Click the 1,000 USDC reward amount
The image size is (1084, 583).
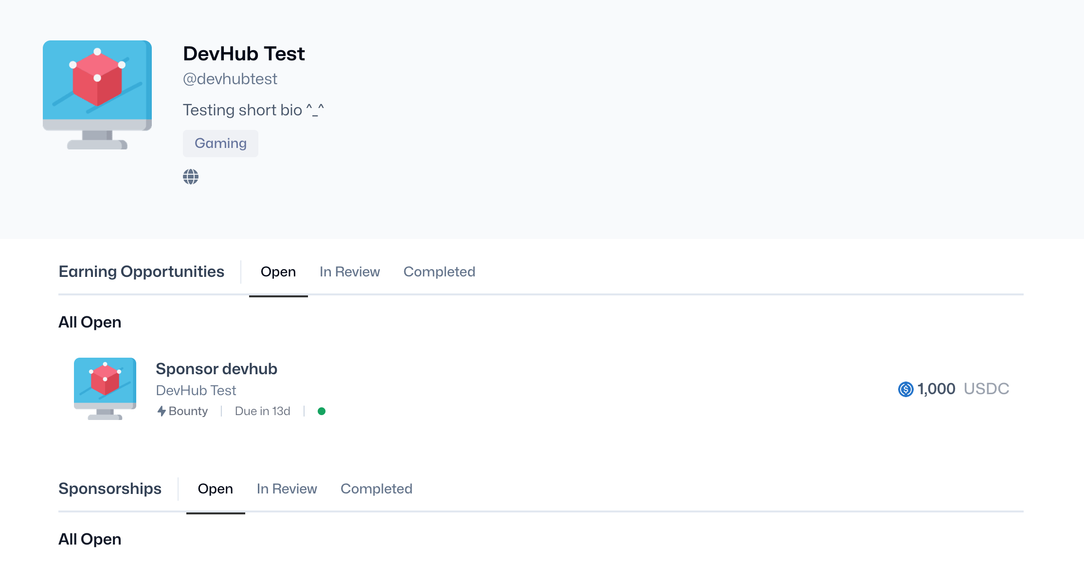coord(954,389)
